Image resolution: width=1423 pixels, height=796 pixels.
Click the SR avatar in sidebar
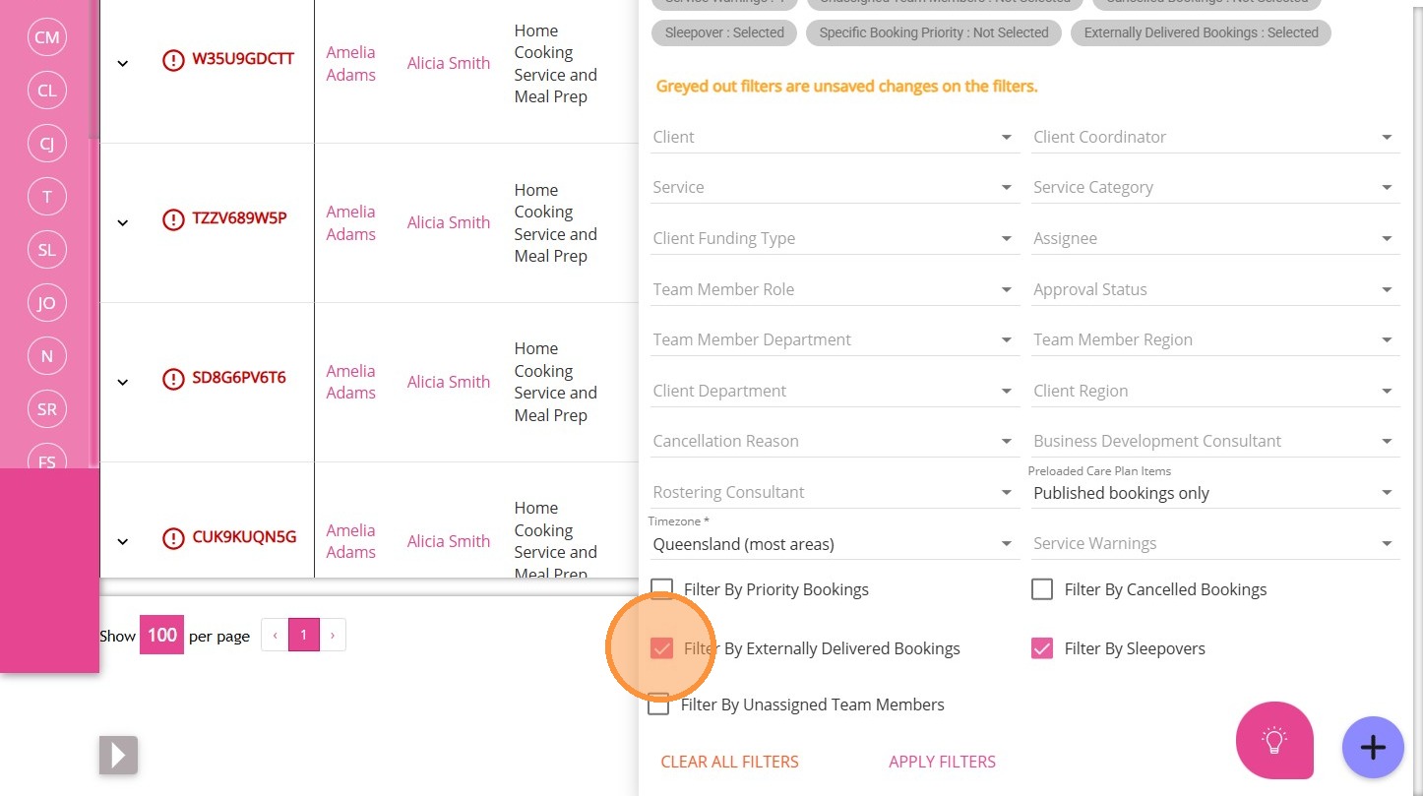[x=46, y=409]
